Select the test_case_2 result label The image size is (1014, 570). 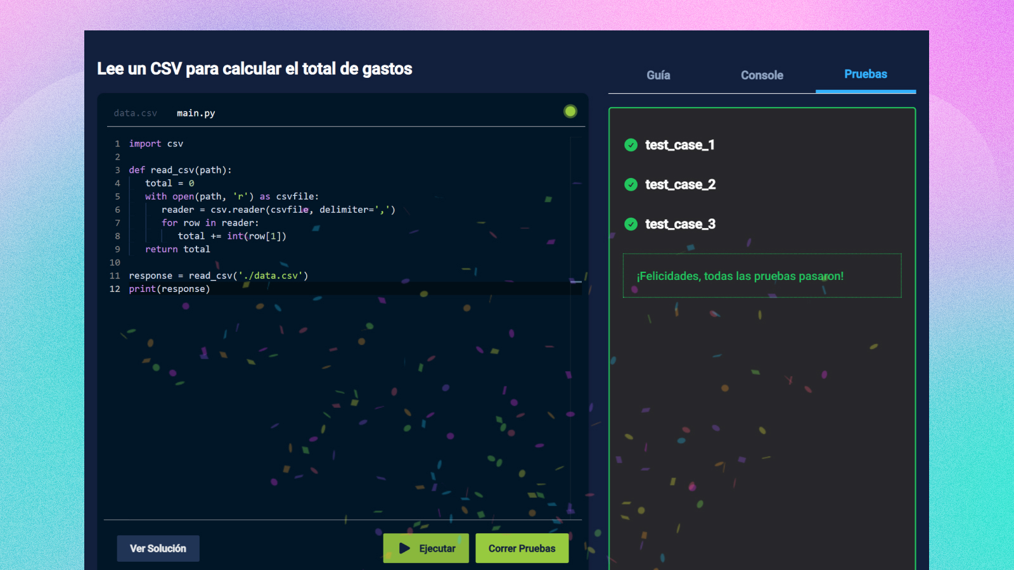(x=680, y=184)
